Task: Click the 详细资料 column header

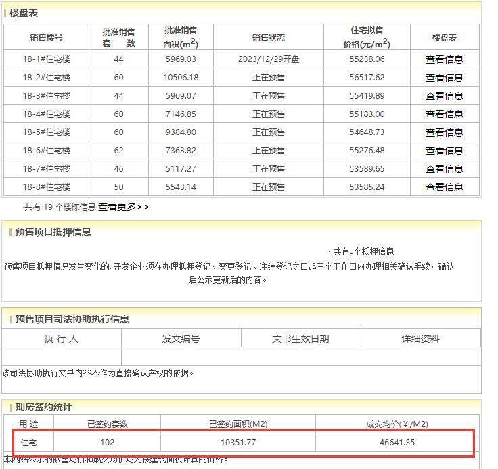Action: 420,339
